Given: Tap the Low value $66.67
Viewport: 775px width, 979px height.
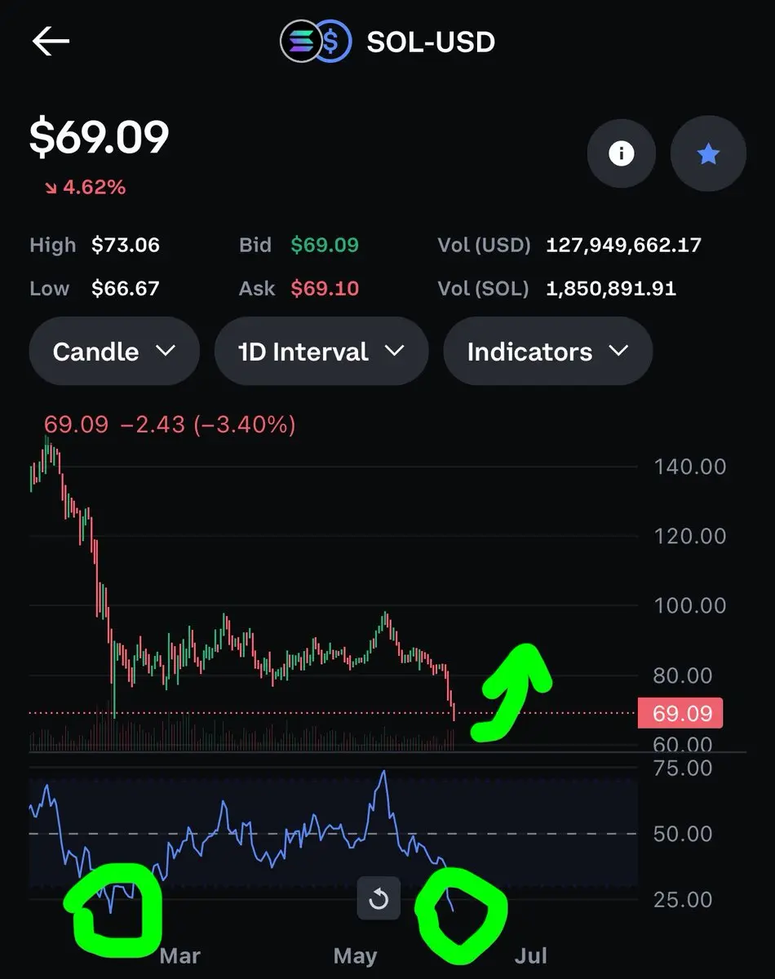Looking at the screenshot, I should click(126, 288).
